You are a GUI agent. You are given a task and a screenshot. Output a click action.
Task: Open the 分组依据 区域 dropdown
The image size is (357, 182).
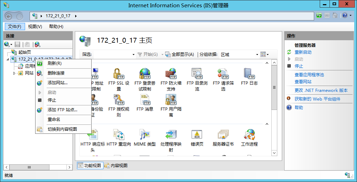coord(257,55)
